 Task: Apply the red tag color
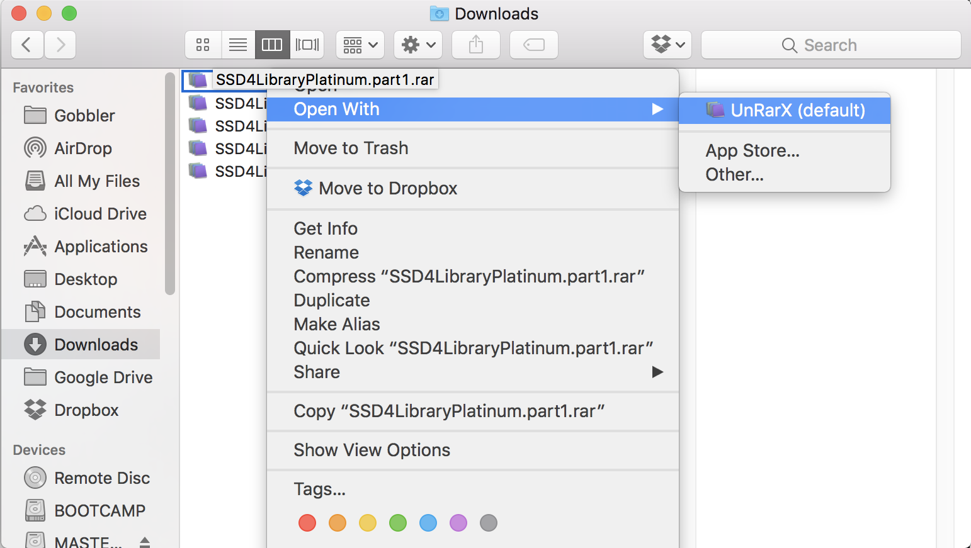[x=307, y=523]
